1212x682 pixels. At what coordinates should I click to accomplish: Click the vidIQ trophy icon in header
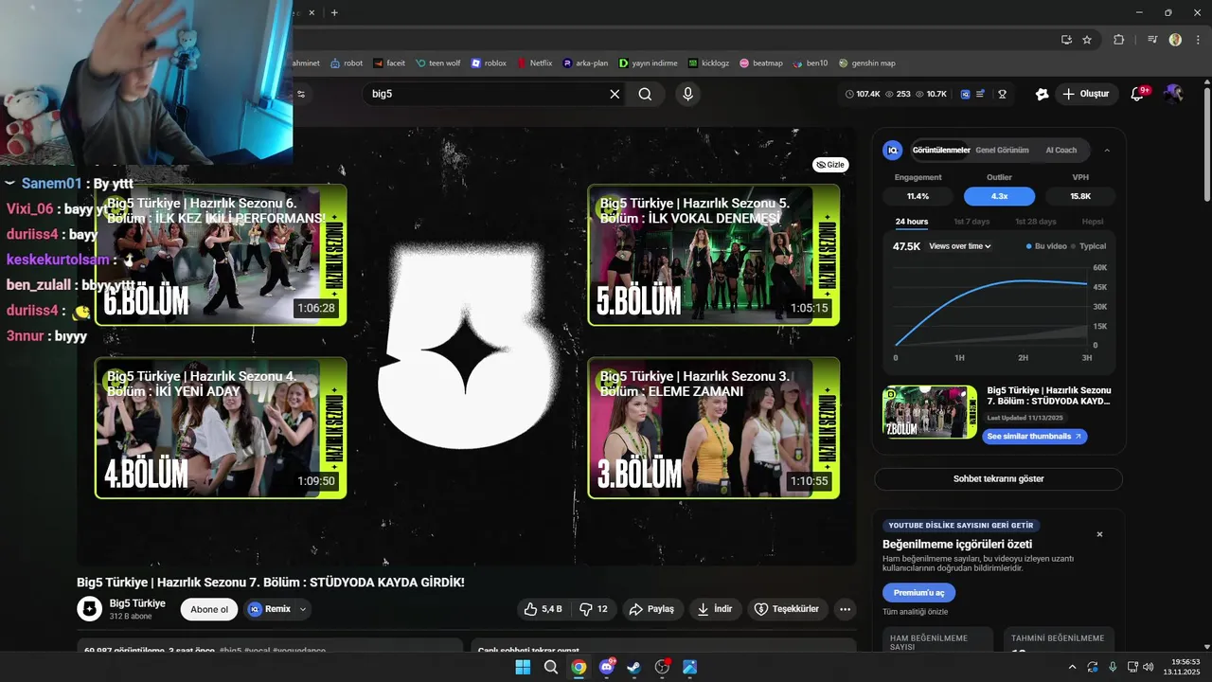point(1002,94)
